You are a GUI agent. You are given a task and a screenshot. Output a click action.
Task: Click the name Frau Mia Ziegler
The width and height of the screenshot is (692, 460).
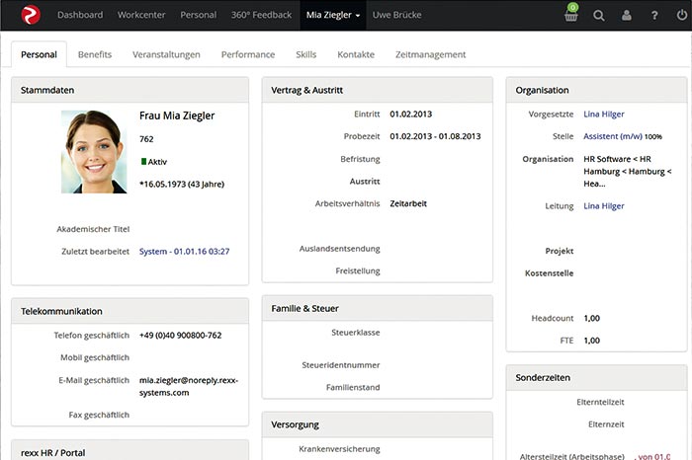click(x=177, y=115)
